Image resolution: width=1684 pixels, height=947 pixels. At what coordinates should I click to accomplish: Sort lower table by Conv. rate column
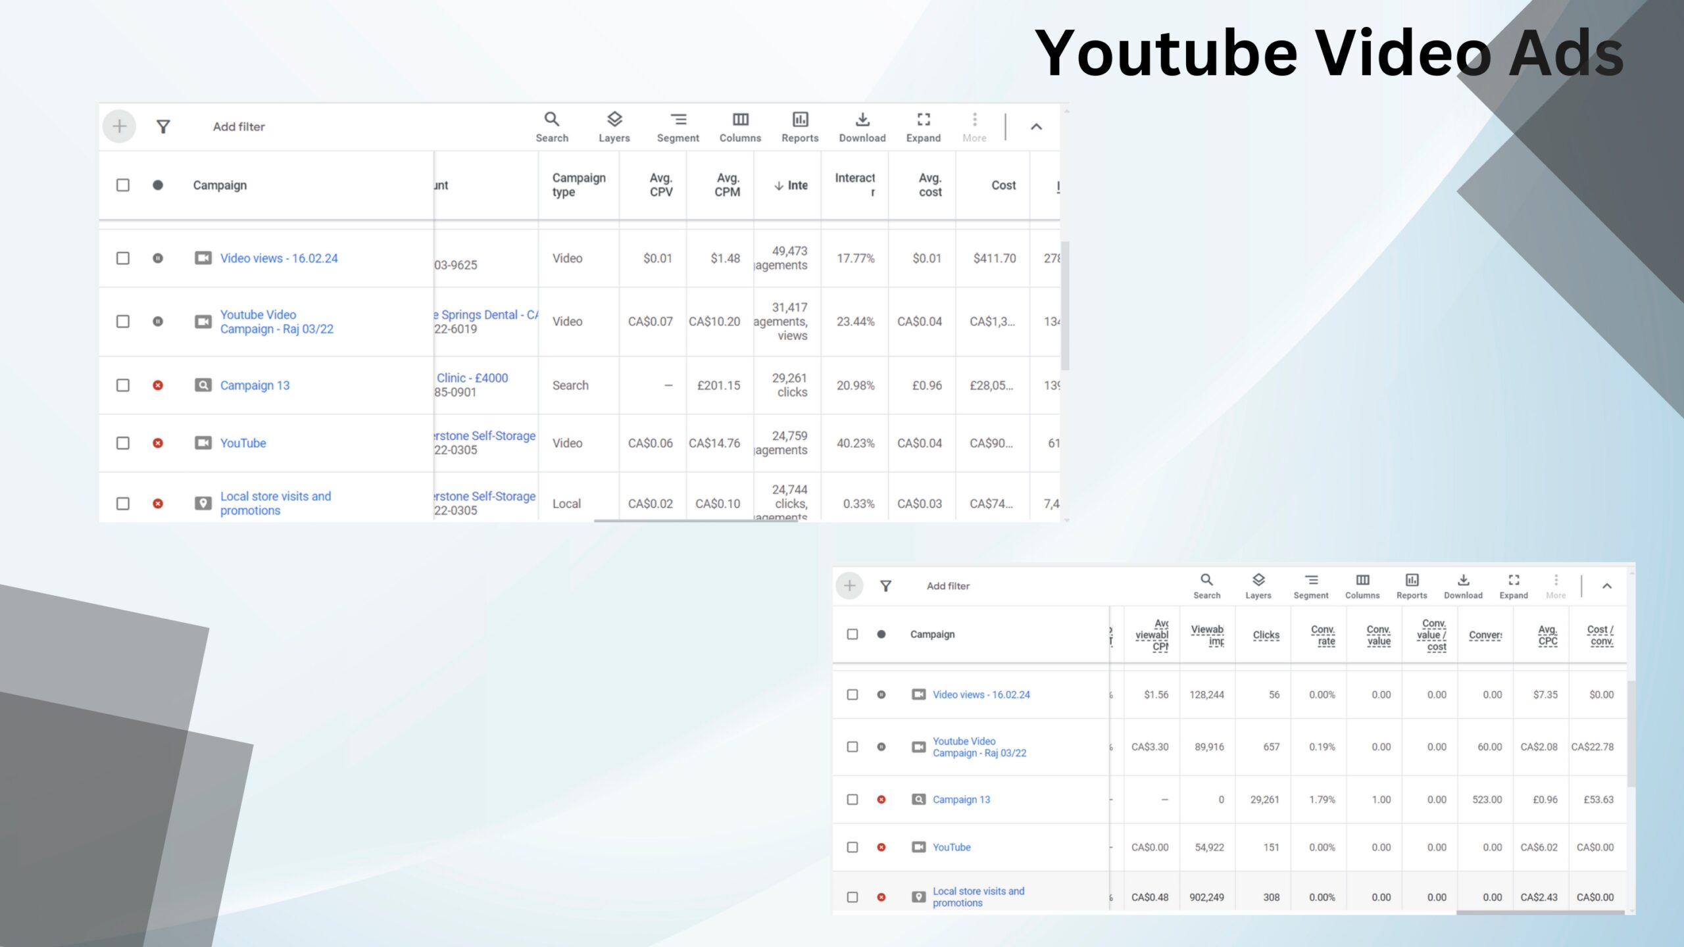(1323, 635)
